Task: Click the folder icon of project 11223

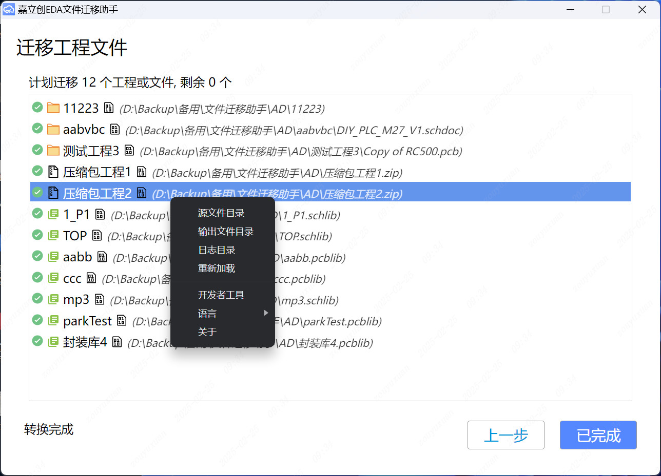Action: pyautogui.click(x=53, y=108)
